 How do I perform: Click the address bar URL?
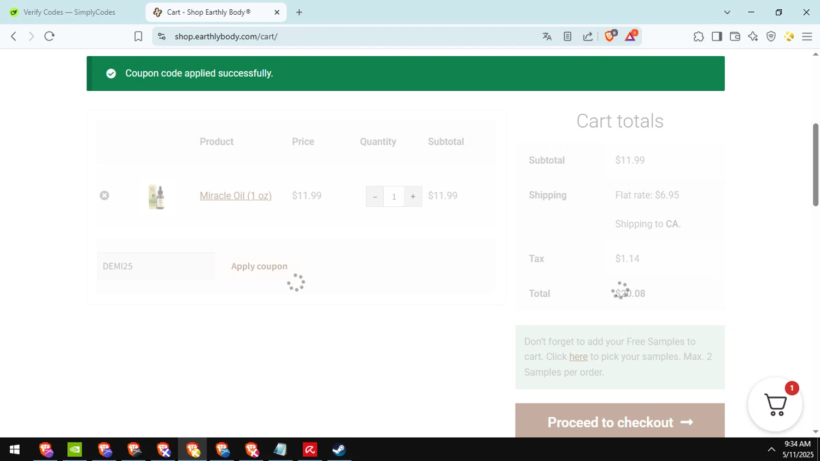click(226, 37)
